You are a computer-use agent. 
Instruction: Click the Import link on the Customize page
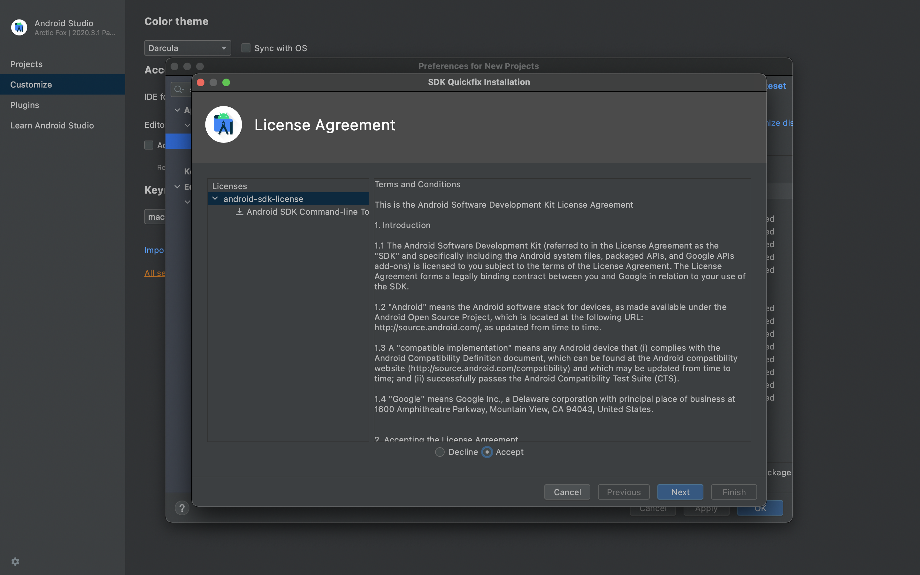point(155,250)
